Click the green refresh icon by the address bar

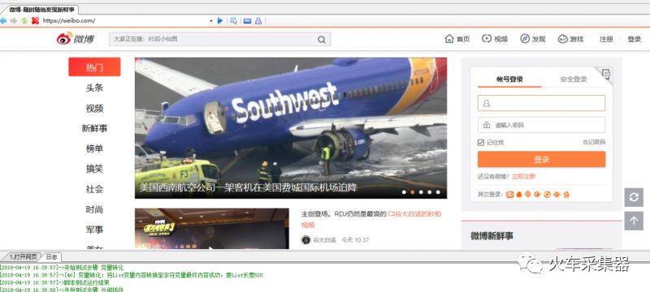click(x=24, y=20)
